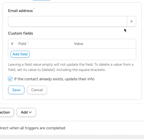
Task: Click the hint text about leaving fields empty
Action: point(71,67)
